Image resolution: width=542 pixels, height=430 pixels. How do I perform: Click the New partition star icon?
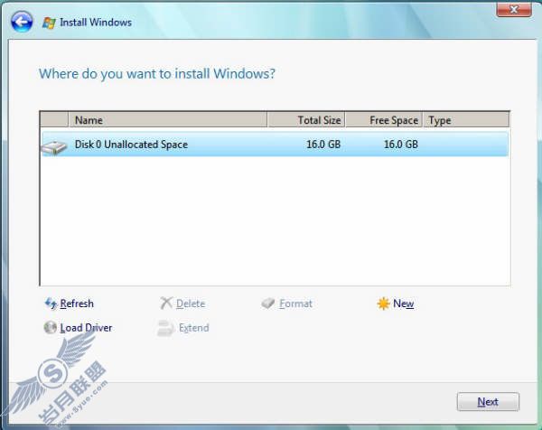383,304
